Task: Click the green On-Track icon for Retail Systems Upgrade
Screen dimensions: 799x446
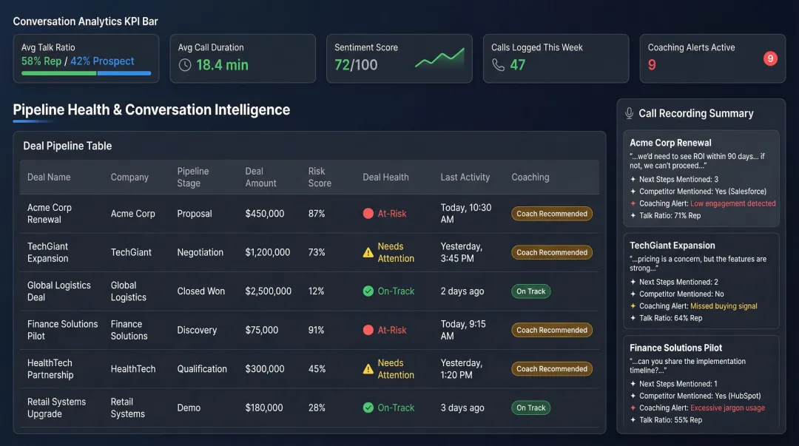Action: [x=367, y=408]
